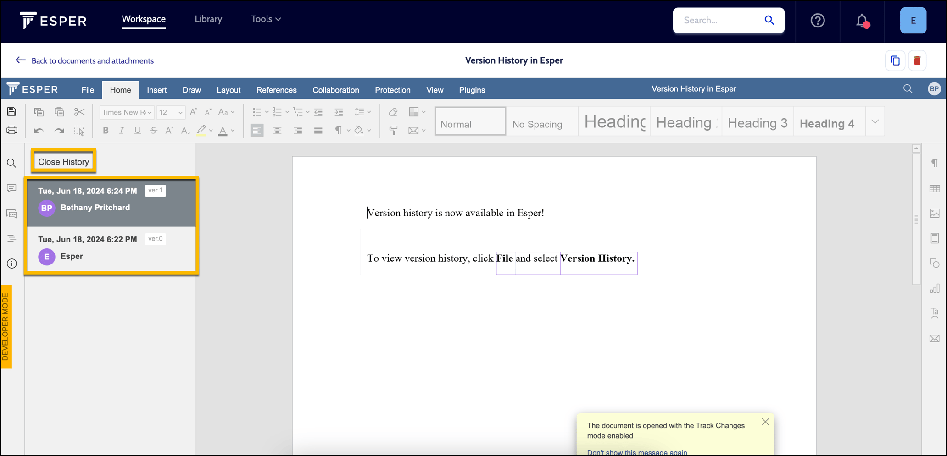Open the File tab
The image size is (947, 456).
click(88, 90)
